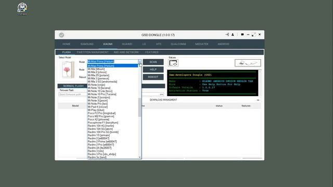
Task: Select Redmi 3 [ido] in list
Action: tap(112, 151)
